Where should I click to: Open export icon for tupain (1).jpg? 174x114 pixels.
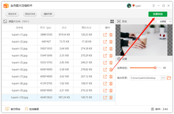[105, 35]
